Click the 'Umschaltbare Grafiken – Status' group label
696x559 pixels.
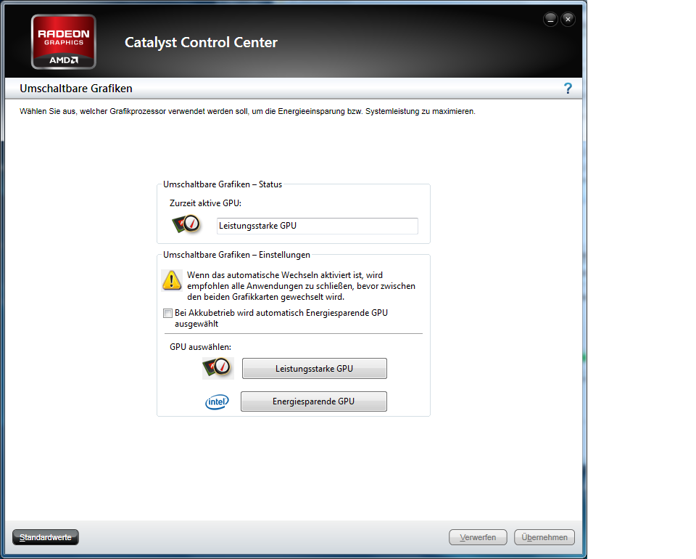223,184
